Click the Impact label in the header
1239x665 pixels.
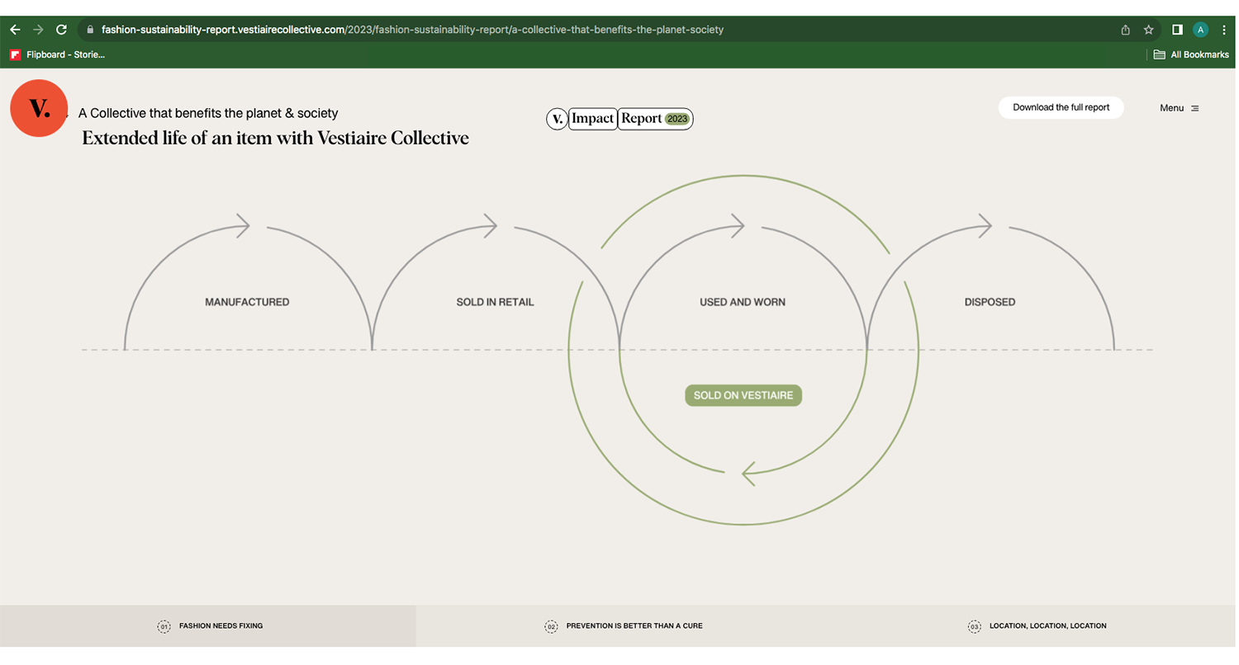click(x=593, y=119)
